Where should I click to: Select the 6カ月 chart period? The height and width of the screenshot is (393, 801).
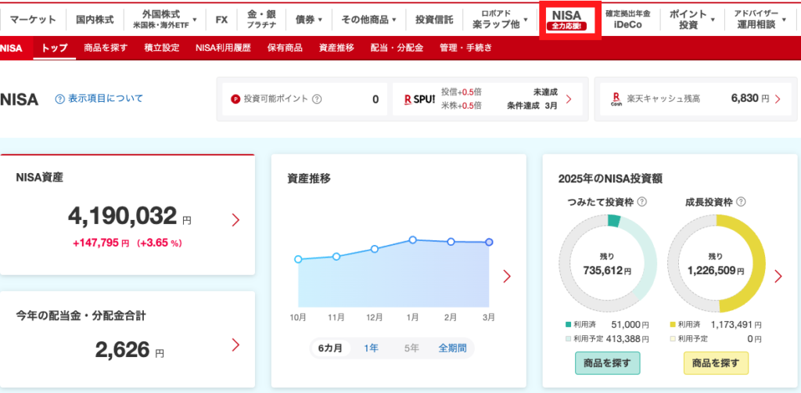pos(331,348)
